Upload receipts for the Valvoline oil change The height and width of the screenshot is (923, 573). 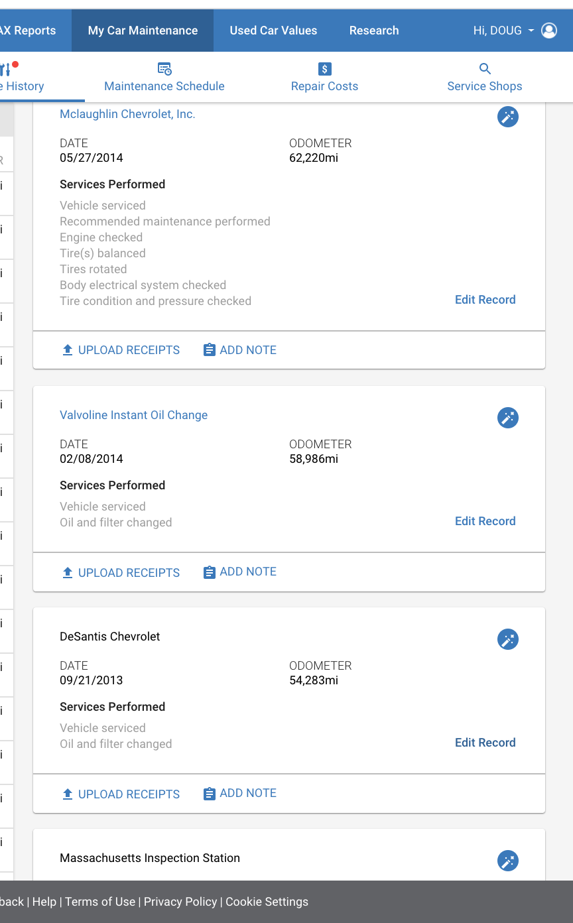tap(121, 572)
